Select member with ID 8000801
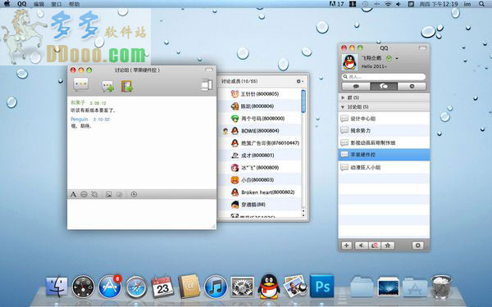Screen dimensions: 492x307 coord(259,155)
